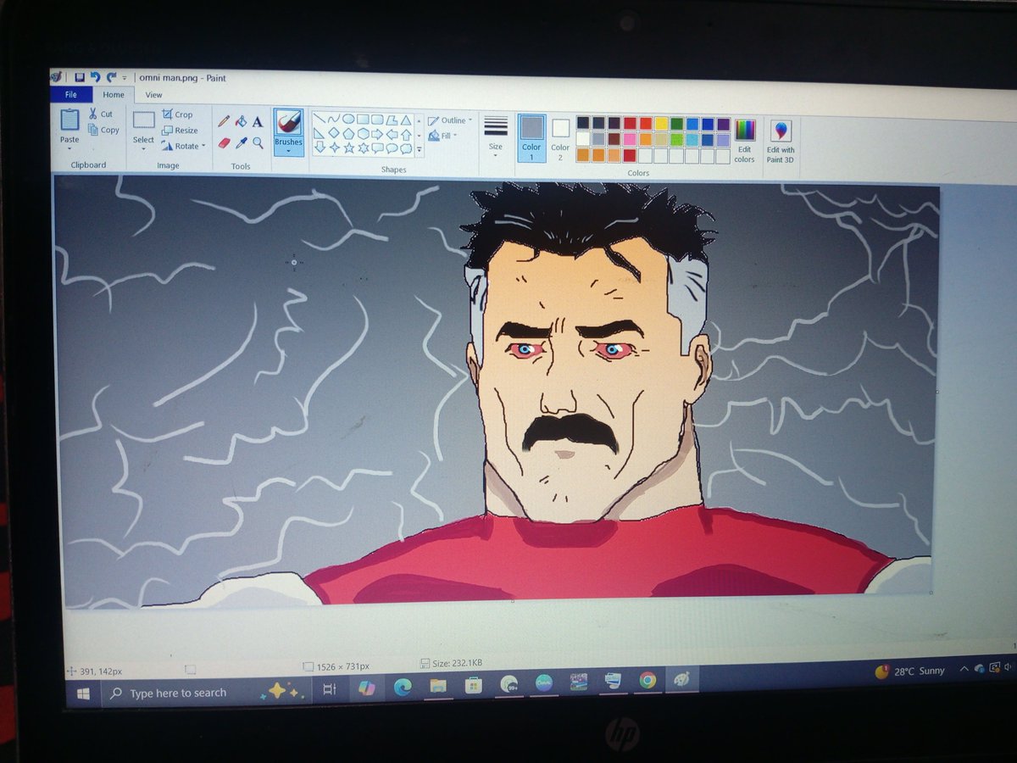Select the Fill with color bucket tool
Image resolution: width=1017 pixels, height=763 pixels.
242,121
